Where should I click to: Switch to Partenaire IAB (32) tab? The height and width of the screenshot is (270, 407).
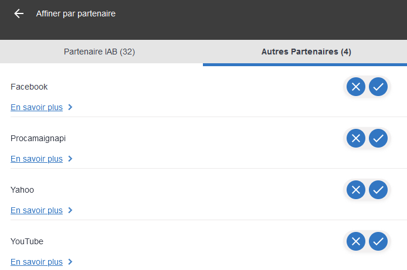tap(100, 52)
